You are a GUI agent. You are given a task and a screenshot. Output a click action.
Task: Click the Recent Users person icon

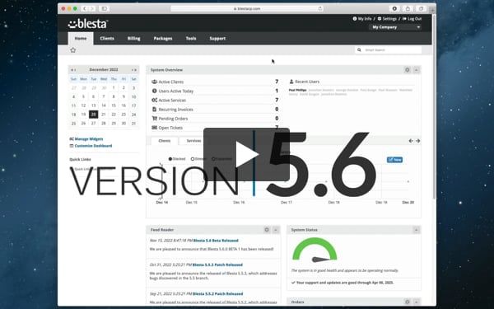291,82
